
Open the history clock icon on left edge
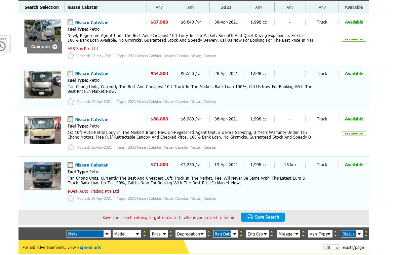pyautogui.click(x=2, y=46)
